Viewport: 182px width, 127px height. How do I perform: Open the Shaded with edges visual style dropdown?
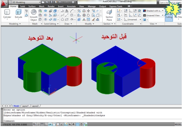click(x=153, y=11)
